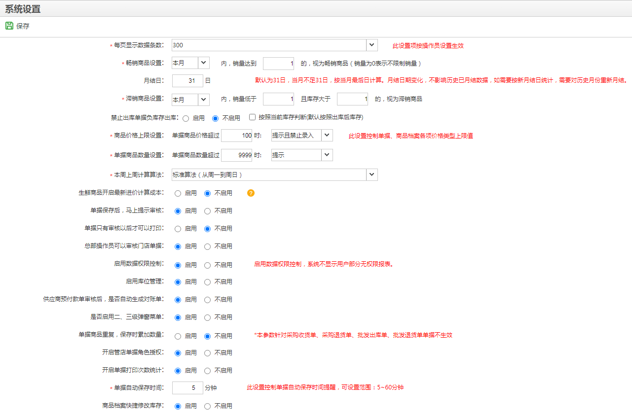Click the 单据自动保存时间 minutes field
Image resolution: width=632 pixels, height=416 pixels.
187,388
